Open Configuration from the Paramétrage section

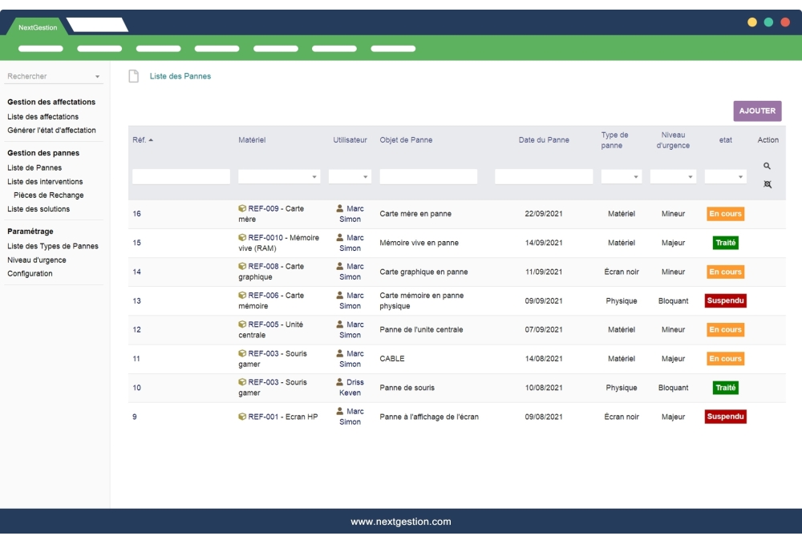[30, 273]
